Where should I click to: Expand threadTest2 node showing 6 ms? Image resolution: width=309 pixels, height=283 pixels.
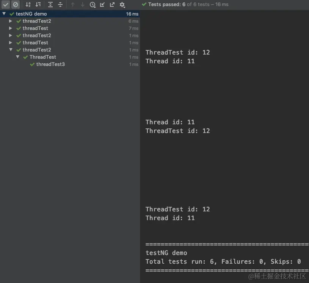tap(11, 21)
